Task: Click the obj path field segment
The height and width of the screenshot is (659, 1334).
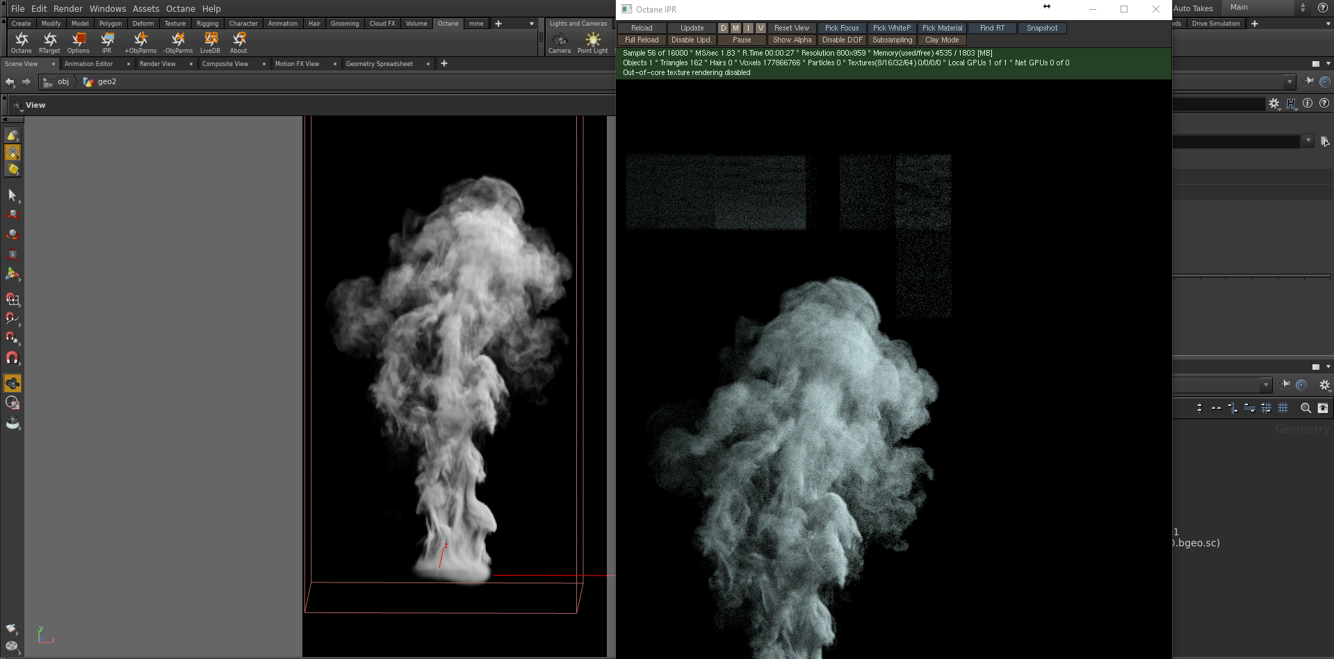Action: tap(63, 82)
